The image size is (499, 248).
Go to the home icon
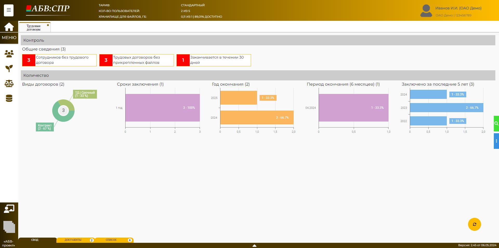tap(9, 27)
